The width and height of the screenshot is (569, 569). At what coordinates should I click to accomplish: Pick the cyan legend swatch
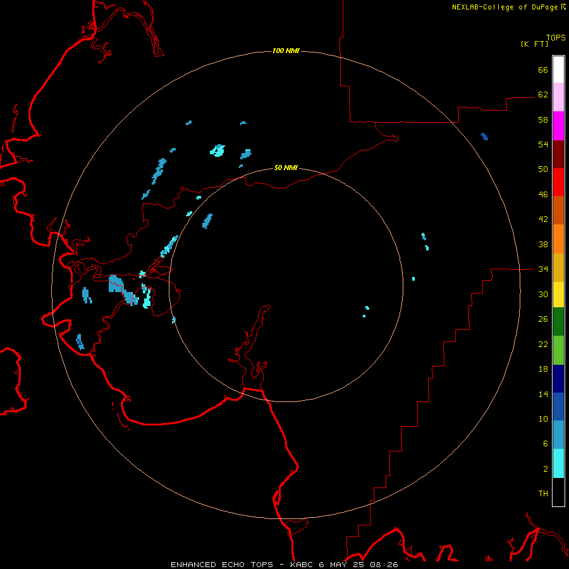tap(558, 464)
